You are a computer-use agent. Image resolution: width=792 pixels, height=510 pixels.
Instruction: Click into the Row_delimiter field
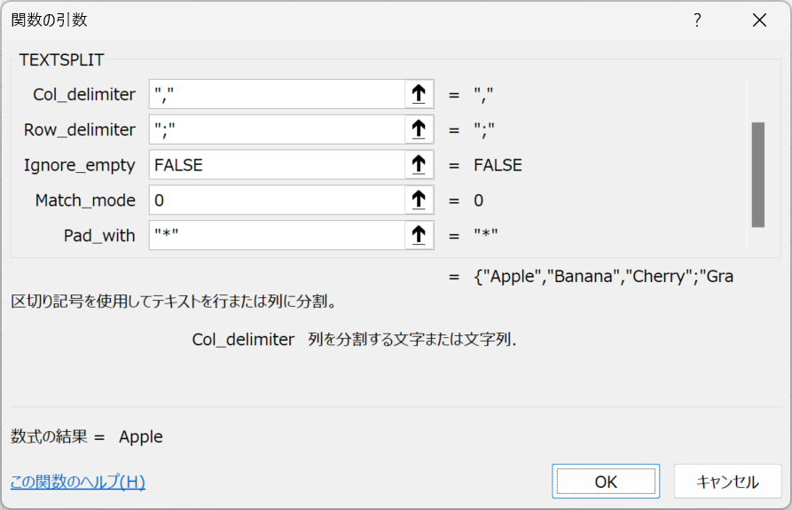click(x=277, y=129)
